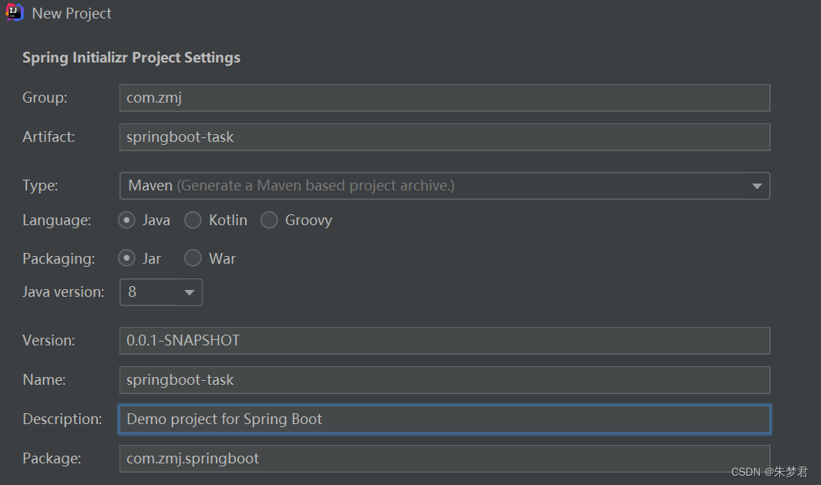Image resolution: width=821 pixels, height=485 pixels.
Task: Click the Type dropdown arrow
Action: click(x=756, y=186)
